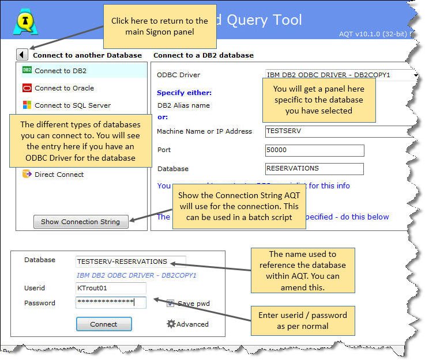Click the DB2 icon beside Connect to DB2
This screenshot has height=360, width=425.
click(27, 70)
